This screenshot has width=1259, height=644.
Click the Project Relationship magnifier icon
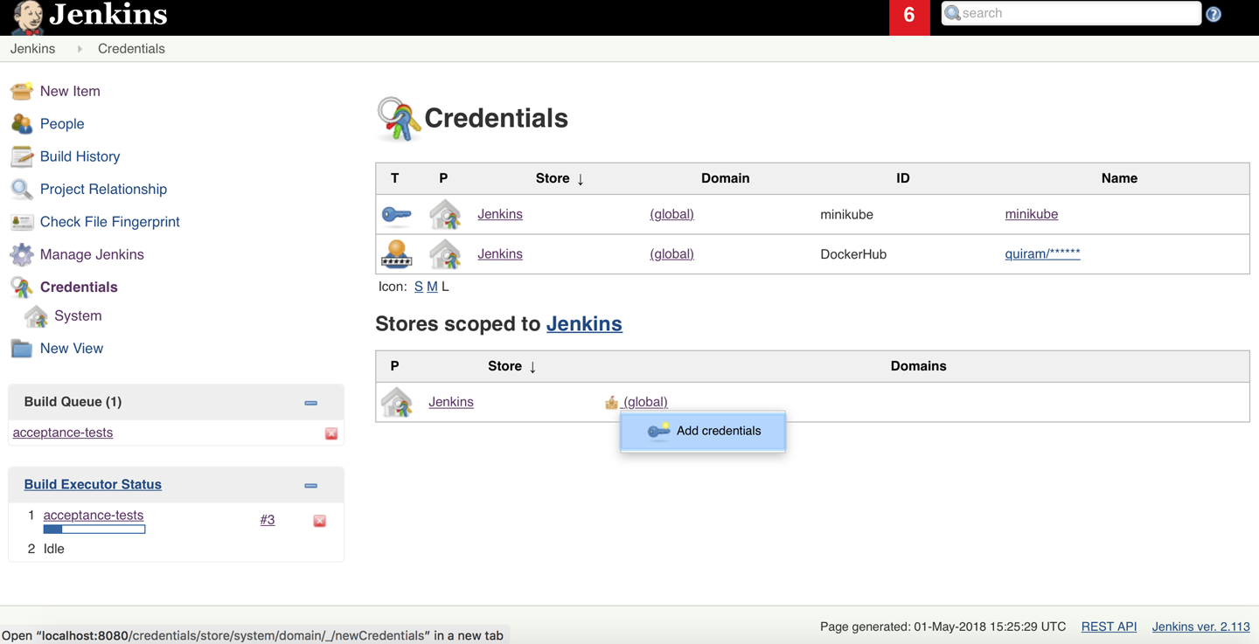[22, 189]
